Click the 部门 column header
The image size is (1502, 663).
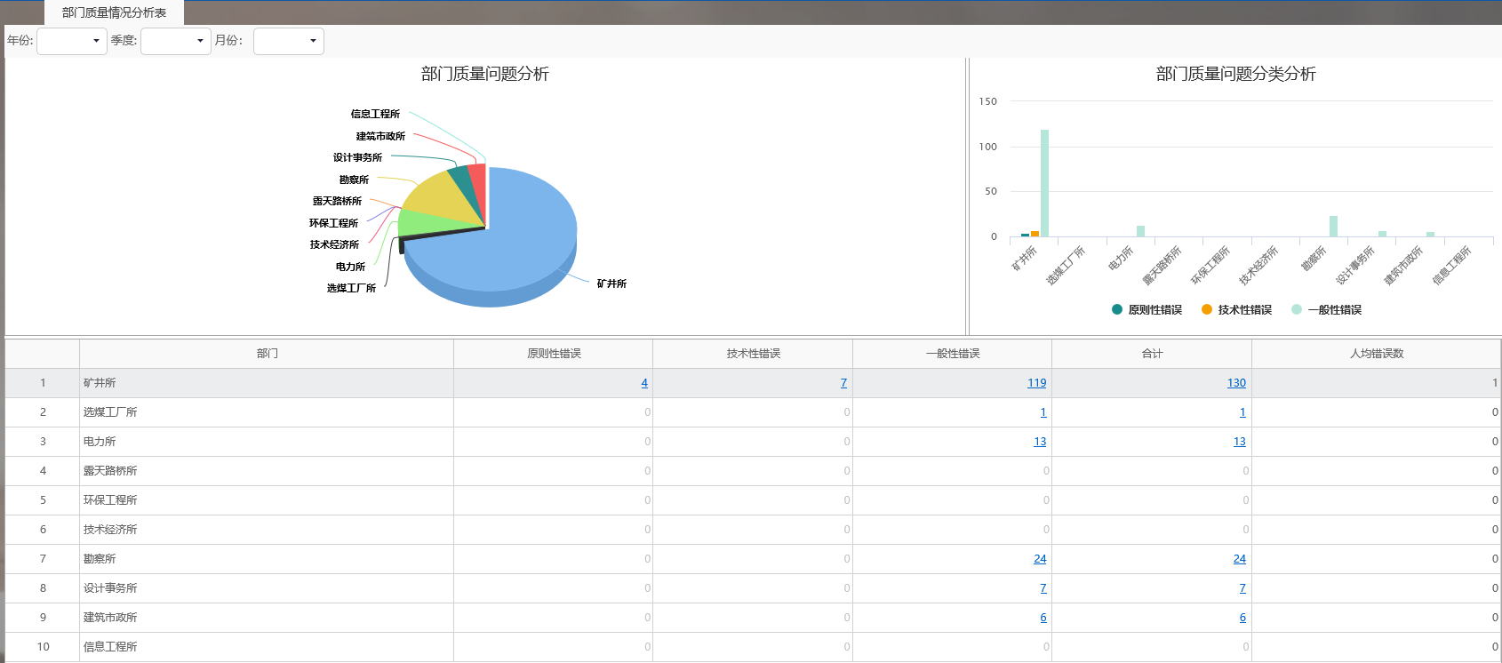coord(267,354)
